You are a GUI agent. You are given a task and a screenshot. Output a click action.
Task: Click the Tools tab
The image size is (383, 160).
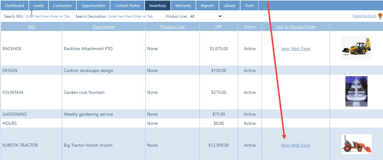click(x=250, y=5)
